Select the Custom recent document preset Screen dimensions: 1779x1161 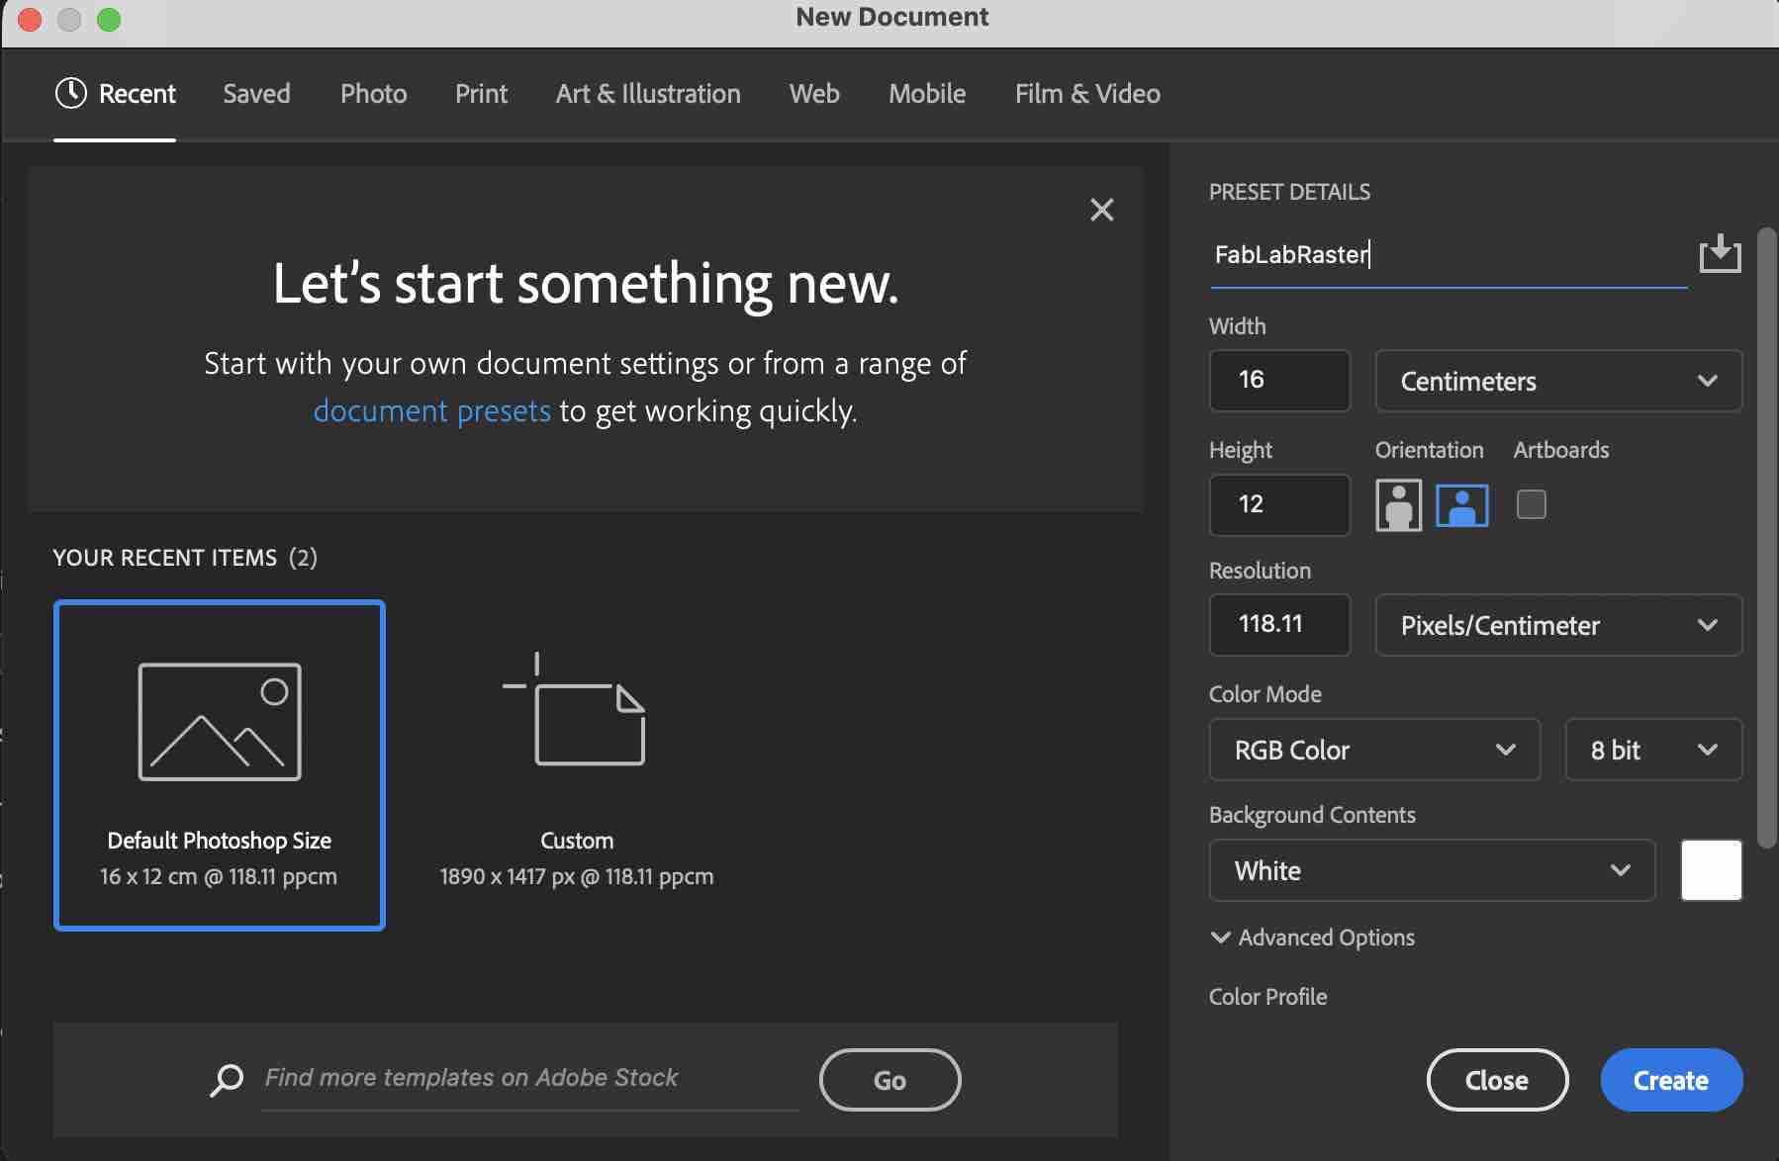[x=576, y=764]
